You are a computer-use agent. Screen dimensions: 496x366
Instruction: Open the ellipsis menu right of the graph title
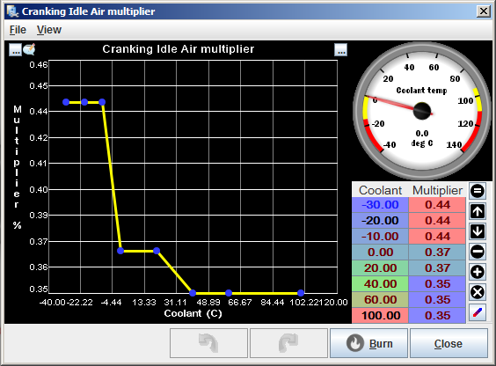pyautogui.click(x=340, y=49)
